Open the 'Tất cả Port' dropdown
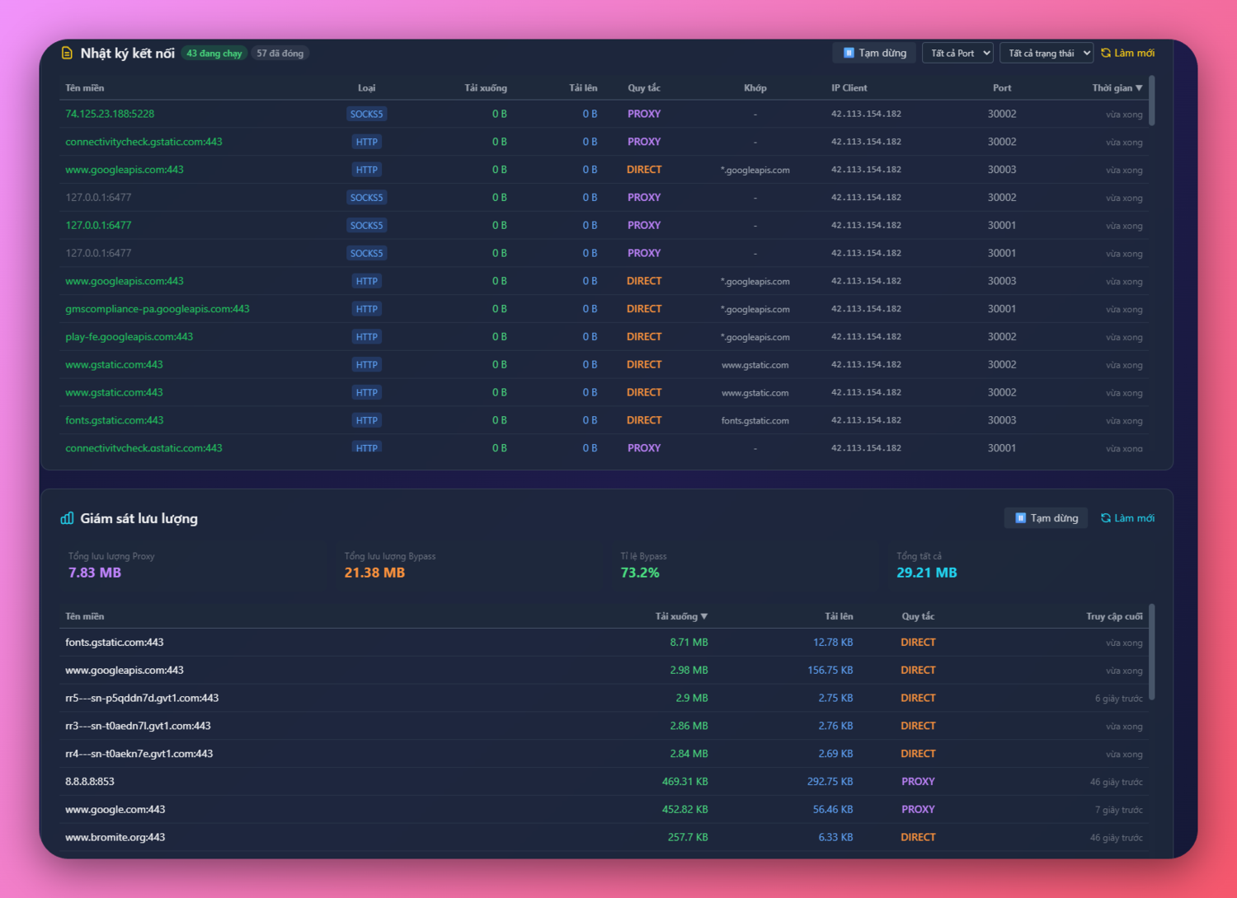1237x898 pixels. [957, 54]
